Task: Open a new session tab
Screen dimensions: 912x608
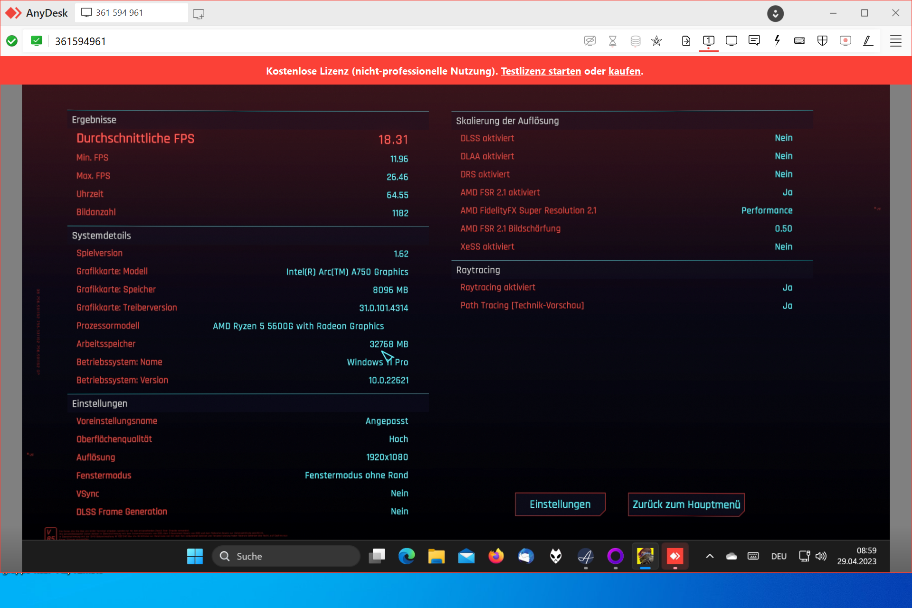Action: click(x=199, y=14)
